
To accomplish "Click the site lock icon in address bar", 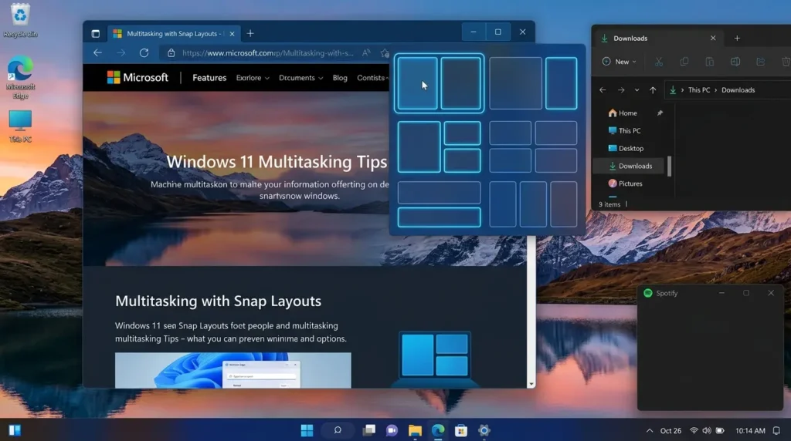I will point(171,53).
